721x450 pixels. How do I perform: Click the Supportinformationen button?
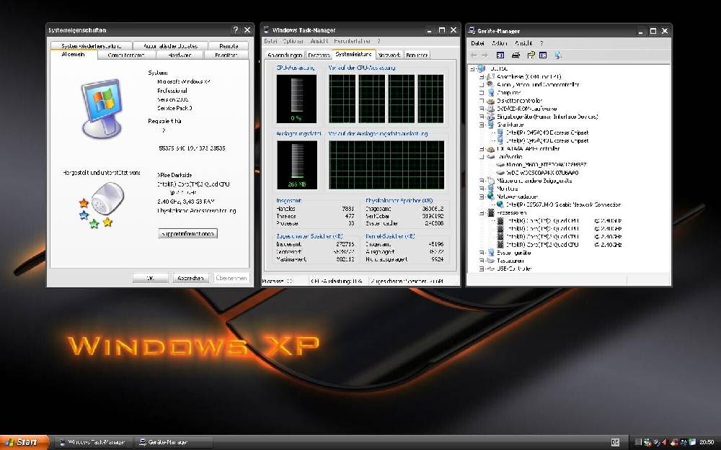(187, 233)
